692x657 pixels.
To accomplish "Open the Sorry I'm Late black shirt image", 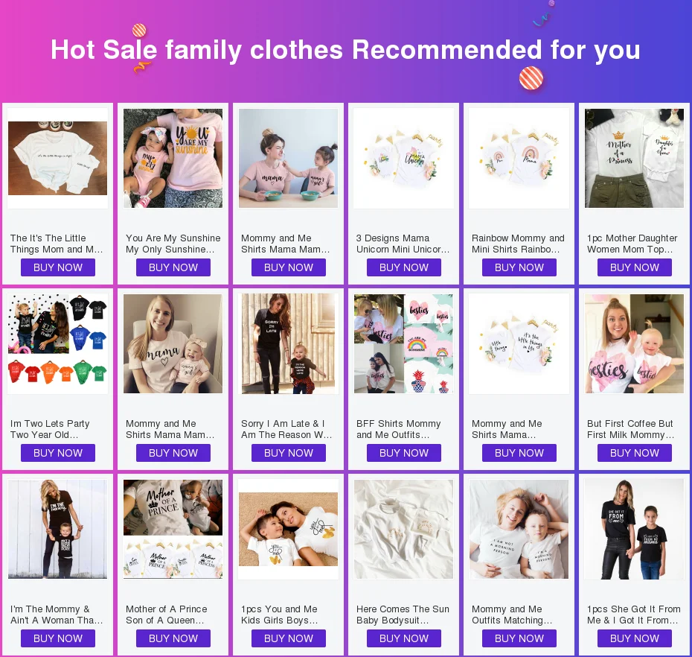I will (289, 343).
